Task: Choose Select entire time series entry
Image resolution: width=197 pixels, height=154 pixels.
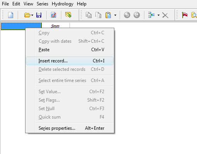Action: (x=70, y=80)
